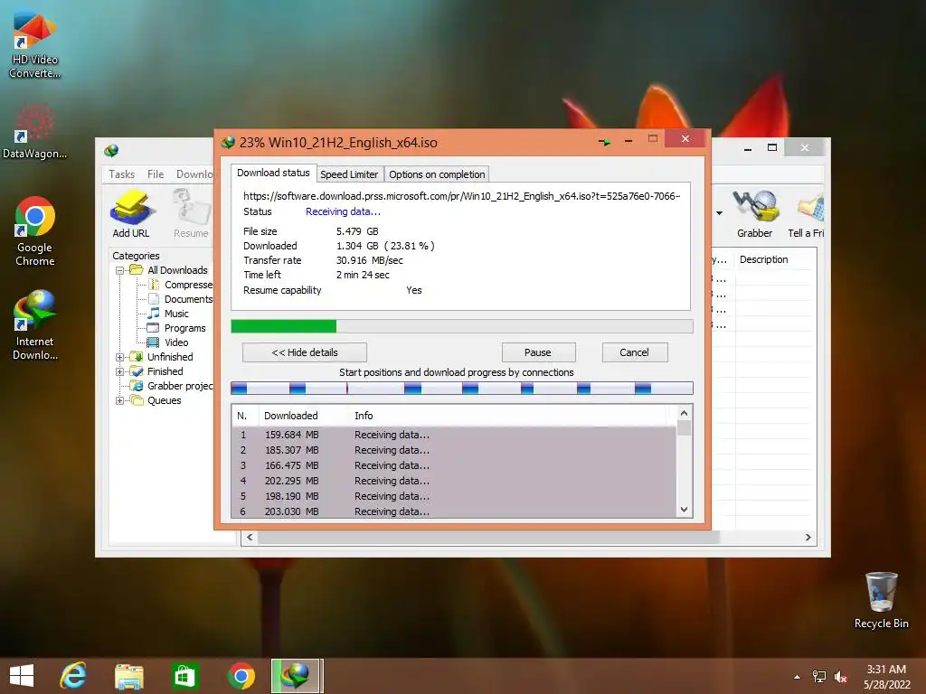This screenshot has width=926, height=694.
Task: Launch Google Chrome from the desktop
Action: pyautogui.click(x=35, y=231)
